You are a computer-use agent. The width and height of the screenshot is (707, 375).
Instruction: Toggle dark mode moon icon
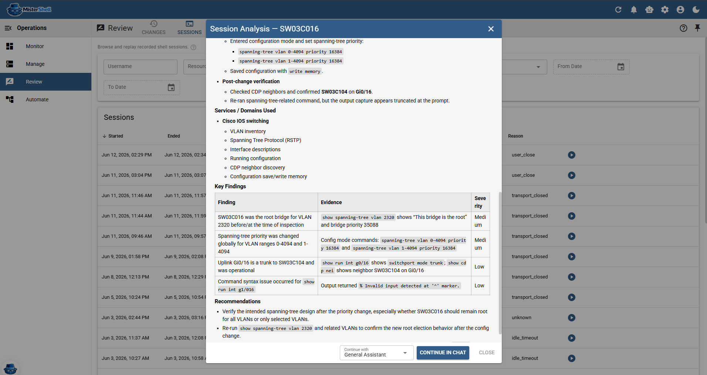pyautogui.click(x=696, y=10)
